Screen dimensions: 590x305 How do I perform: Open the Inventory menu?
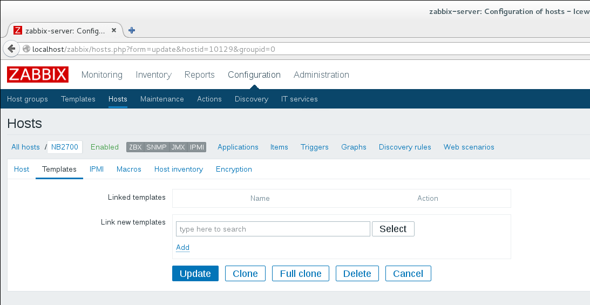[x=153, y=74]
